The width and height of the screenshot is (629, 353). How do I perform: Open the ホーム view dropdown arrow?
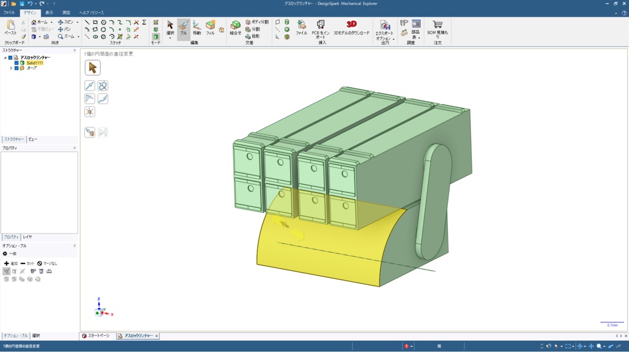(x=52, y=23)
